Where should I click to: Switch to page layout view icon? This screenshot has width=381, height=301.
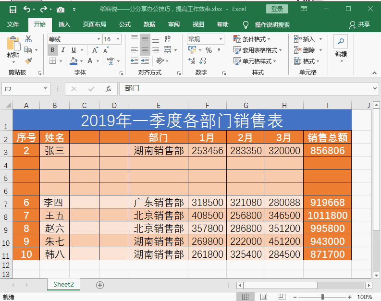pos(264,297)
